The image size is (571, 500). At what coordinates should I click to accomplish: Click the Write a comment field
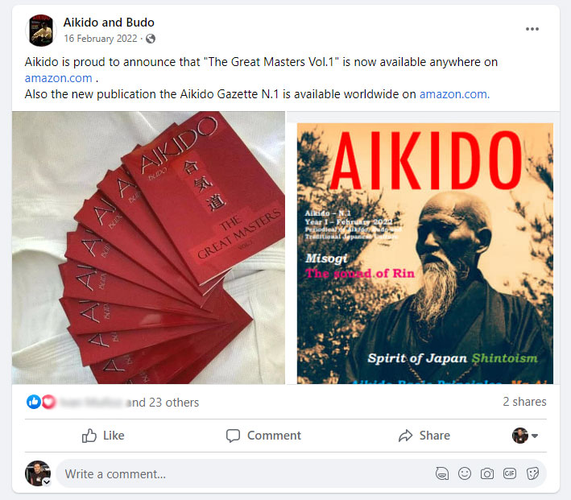click(x=244, y=473)
